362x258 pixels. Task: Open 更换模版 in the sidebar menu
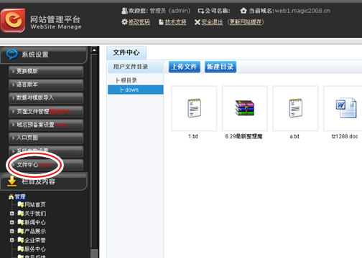tap(46, 72)
